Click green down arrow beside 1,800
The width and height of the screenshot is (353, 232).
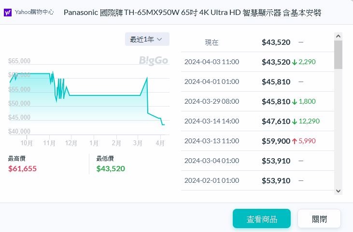click(295, 102)
